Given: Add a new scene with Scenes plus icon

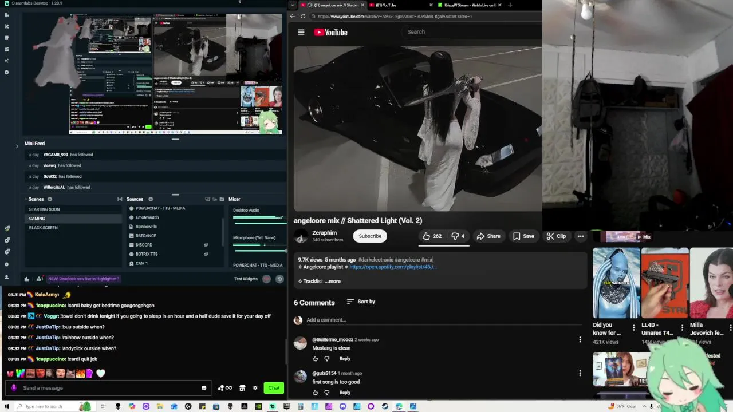Looking at the screenshot, I should pyautogui.click(x=50, y=199).
